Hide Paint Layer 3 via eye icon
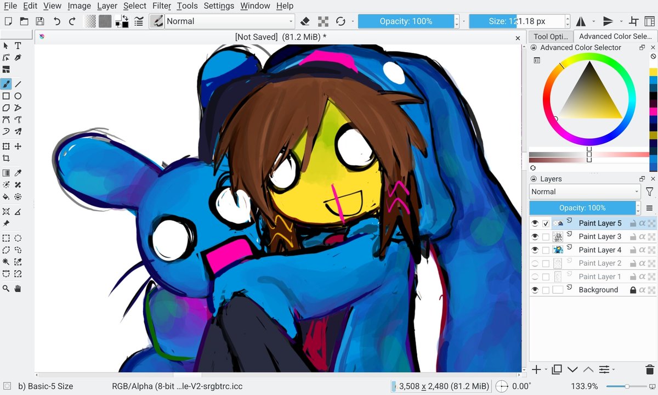Viewport: 658px width, 395px height. [x=535, y=236]
